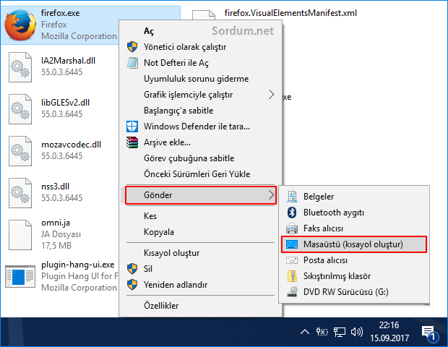Click the Windows Defender shield icon
448x347 pixels.
coord(132,127)
